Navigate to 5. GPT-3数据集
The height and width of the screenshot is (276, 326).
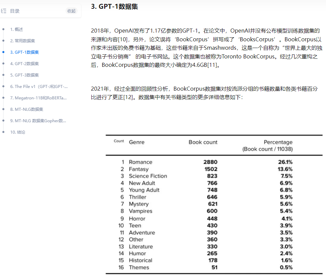[25, 75]
